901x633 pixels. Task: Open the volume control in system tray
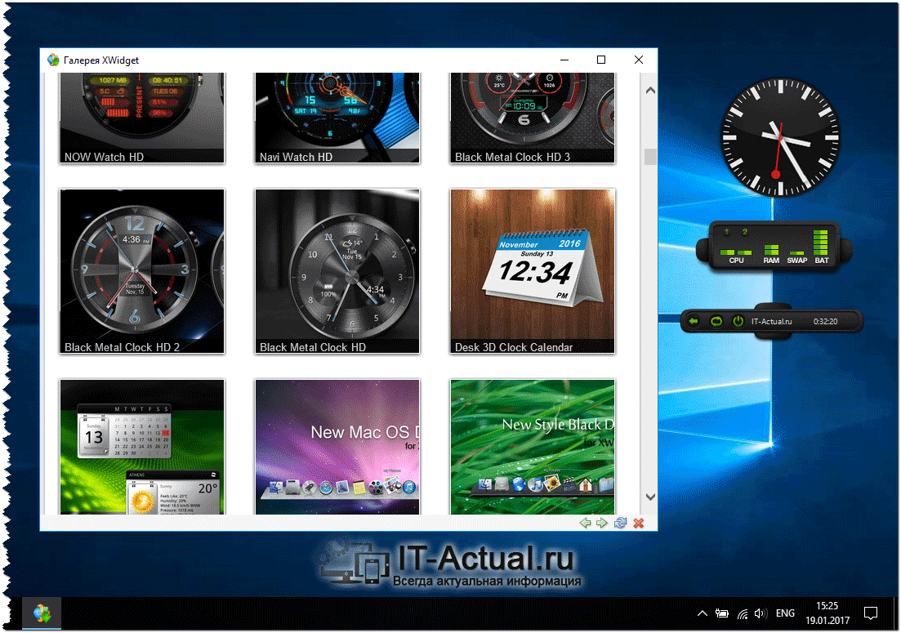[760, 613]
